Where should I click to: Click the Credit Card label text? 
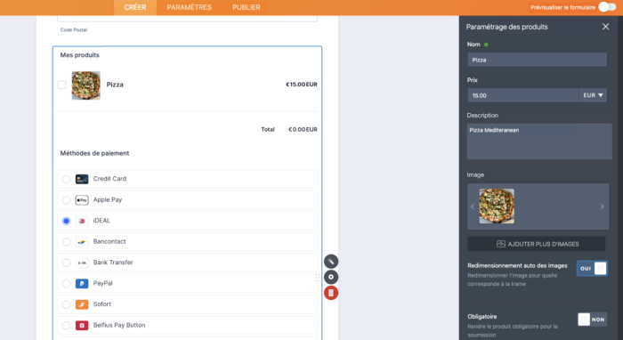coord(109,179)
